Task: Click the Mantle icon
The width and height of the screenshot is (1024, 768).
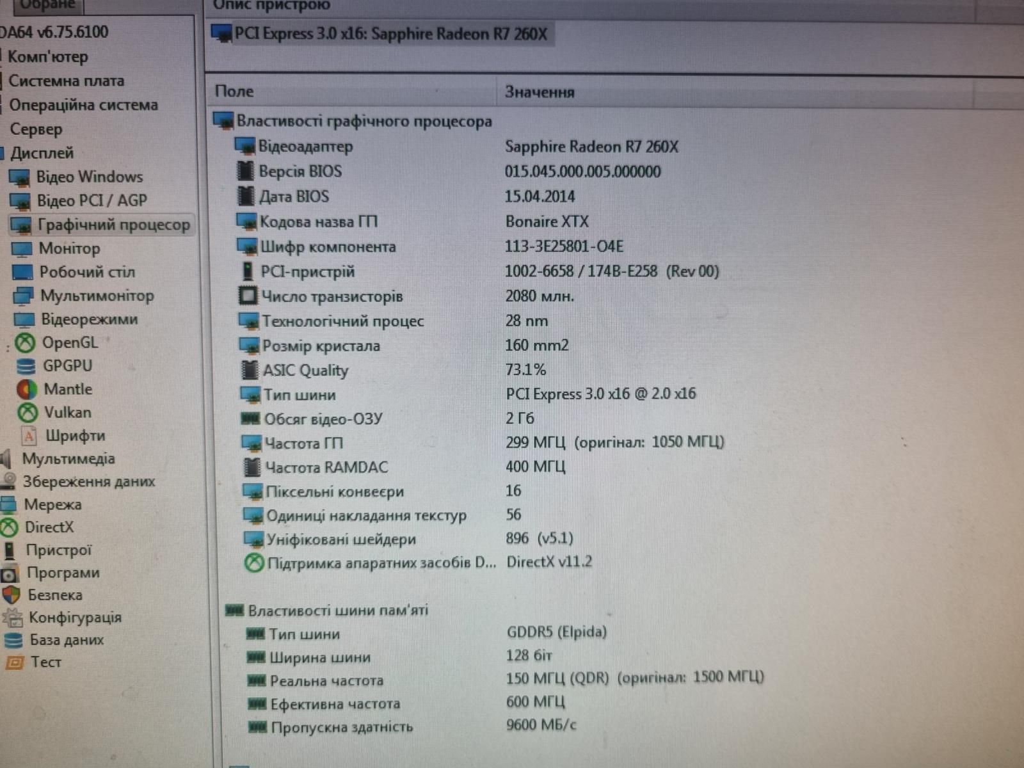Action: click(26, 389)
